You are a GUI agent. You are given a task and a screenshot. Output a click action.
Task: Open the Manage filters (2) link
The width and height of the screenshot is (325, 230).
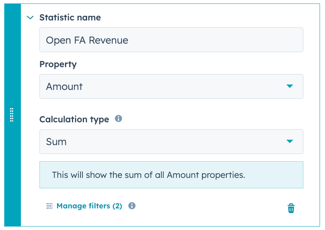coord(89,206)
